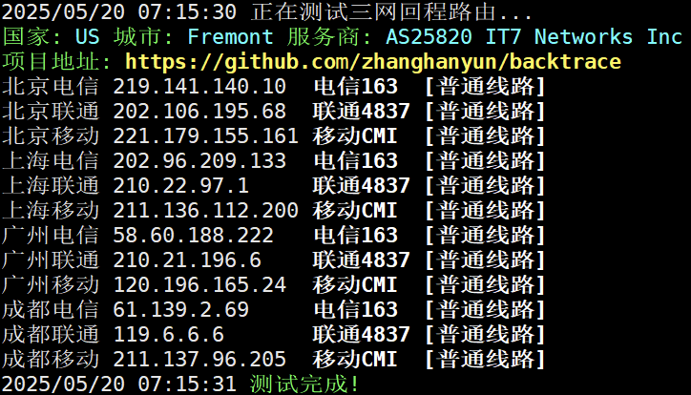Click AS25820 IT7 Networks Inc provider text

pos(534,36)
